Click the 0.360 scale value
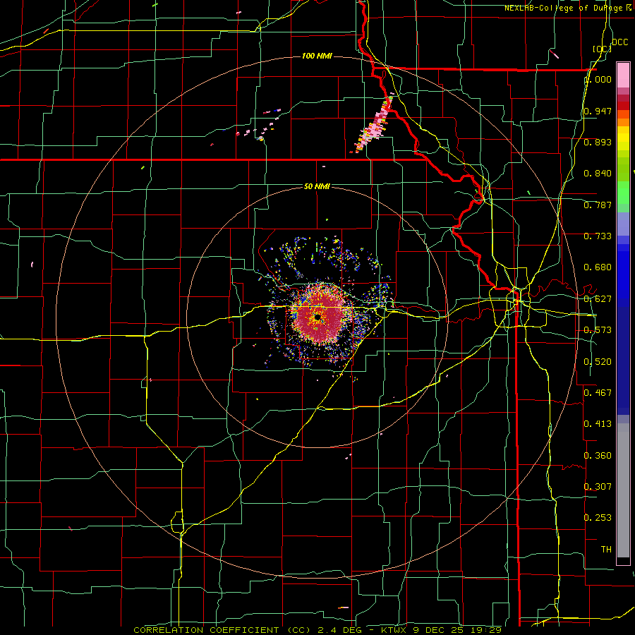The width and height of the screenshot is (635, 635). [598, 456]
